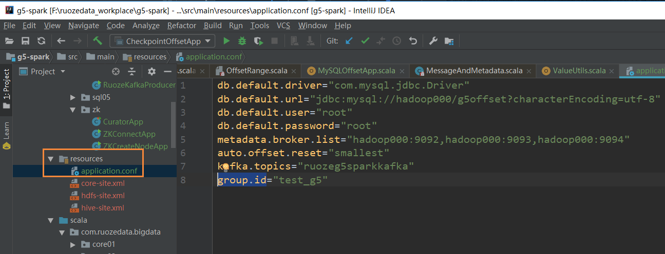Run CheckpointOffsetApp with the green play icon
665x254 pixels.
226,41
